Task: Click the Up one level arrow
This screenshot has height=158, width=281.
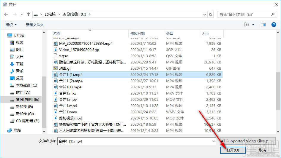Action: click(28, 14)
